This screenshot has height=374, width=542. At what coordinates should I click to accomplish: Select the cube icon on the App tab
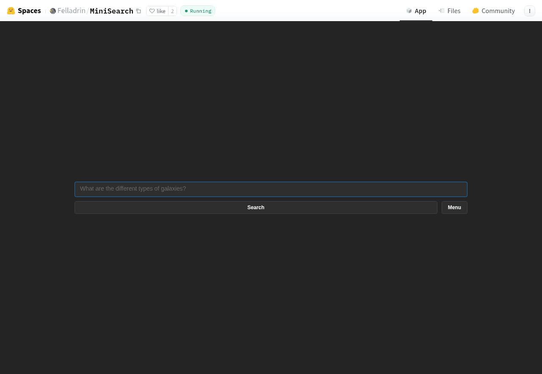point(408,10)
